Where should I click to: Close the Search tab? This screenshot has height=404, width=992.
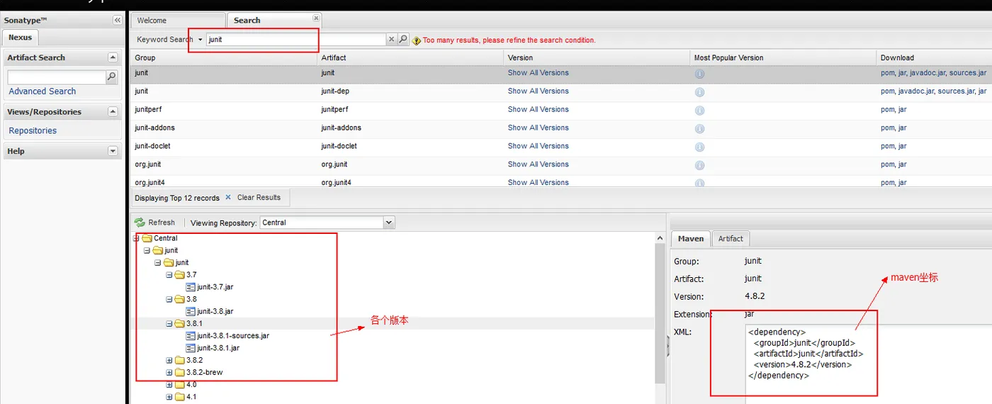pyautogui.click(x=316, y=18)
